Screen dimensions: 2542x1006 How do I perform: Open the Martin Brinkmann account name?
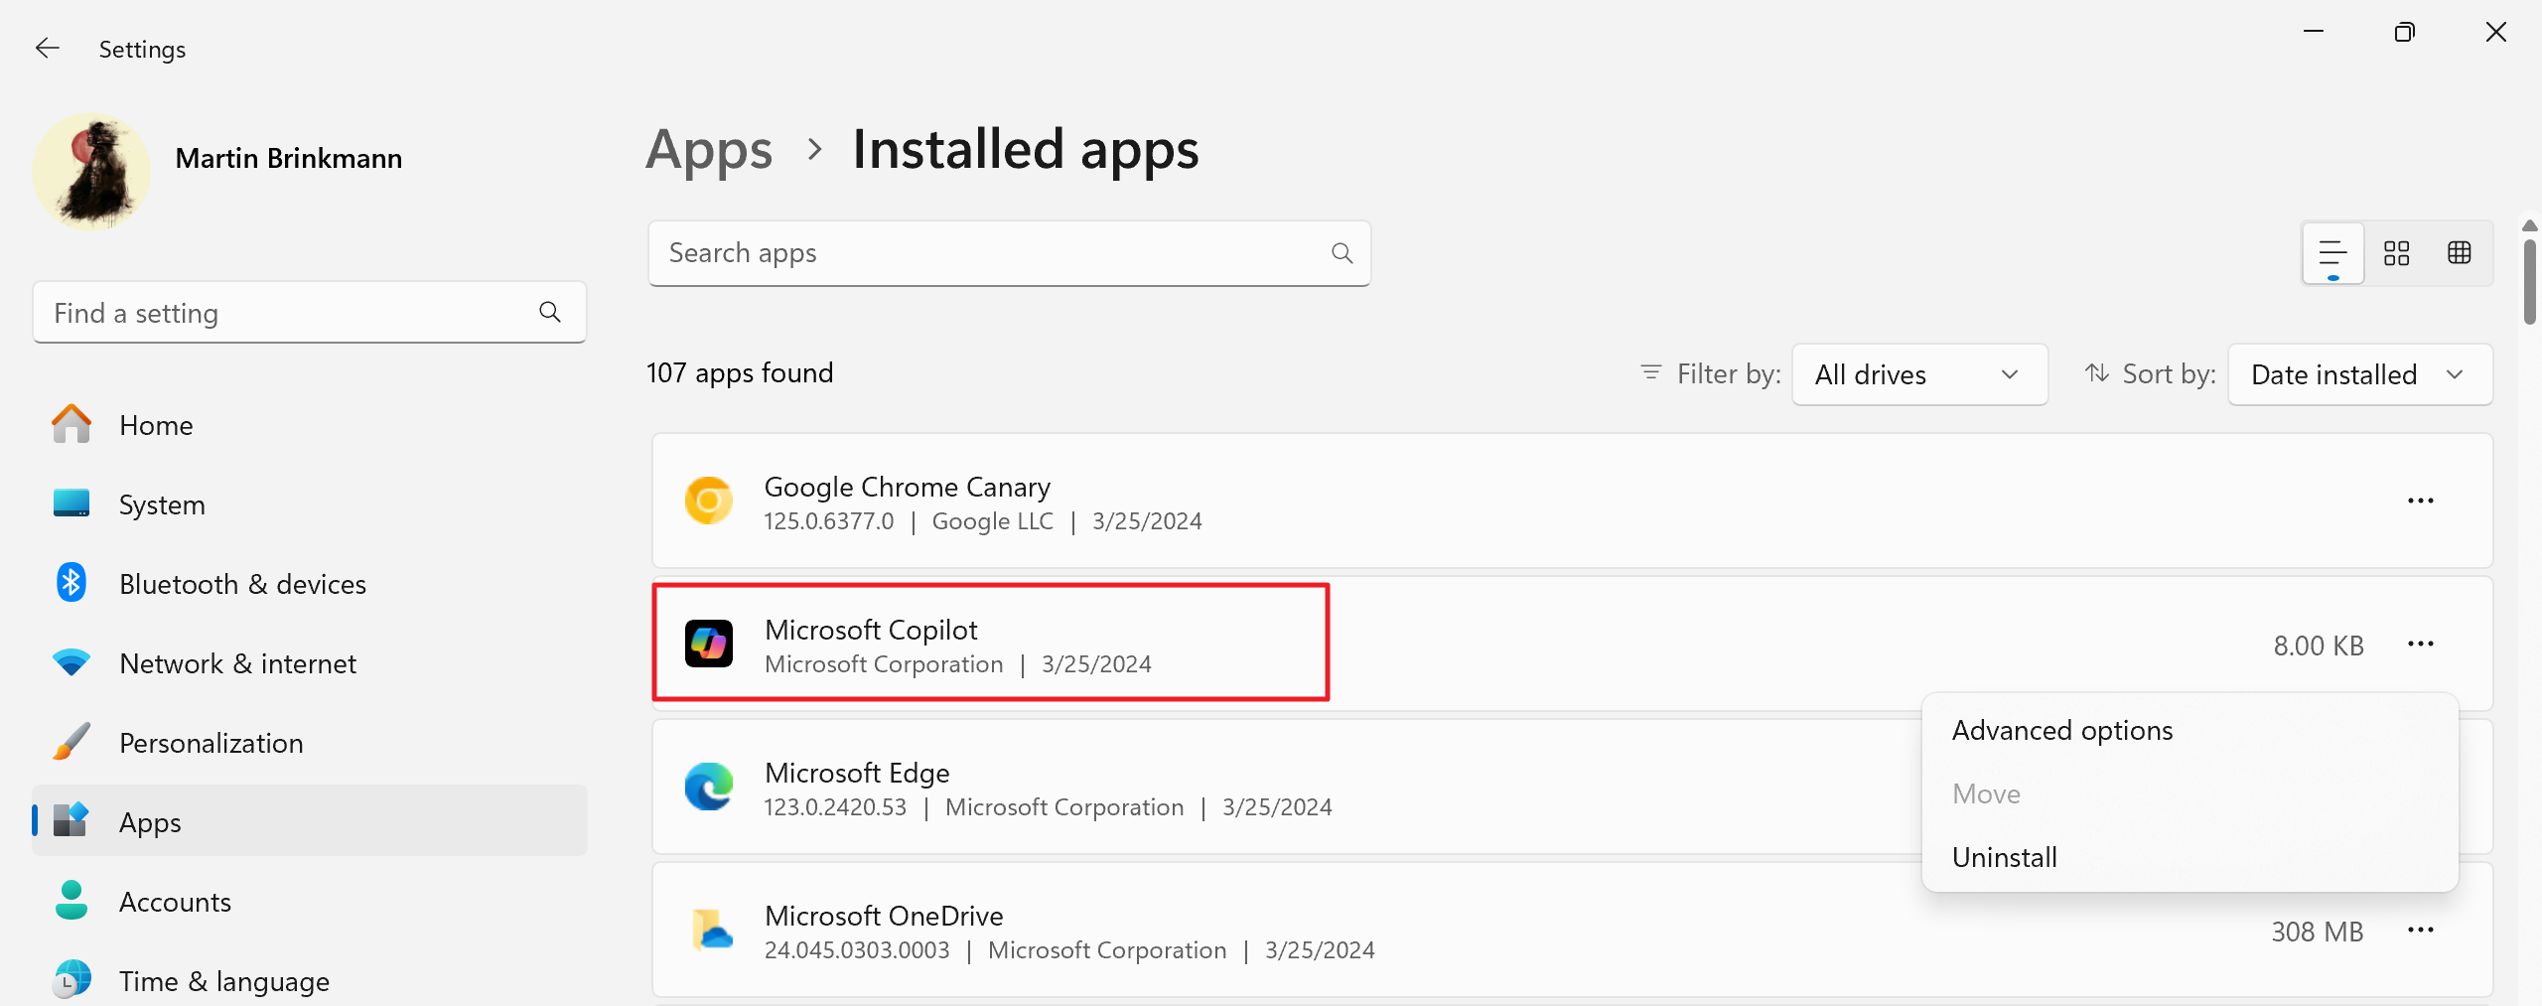(x=289, y=159)
